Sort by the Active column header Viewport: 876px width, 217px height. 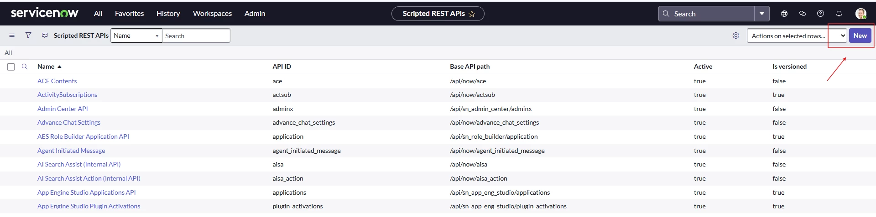coord(703,66)
